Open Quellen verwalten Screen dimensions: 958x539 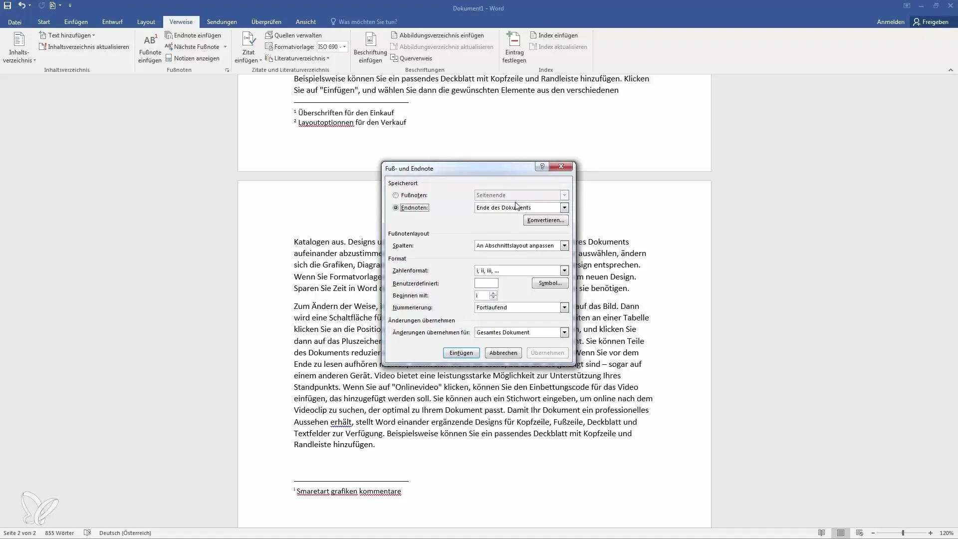point(293,35)
